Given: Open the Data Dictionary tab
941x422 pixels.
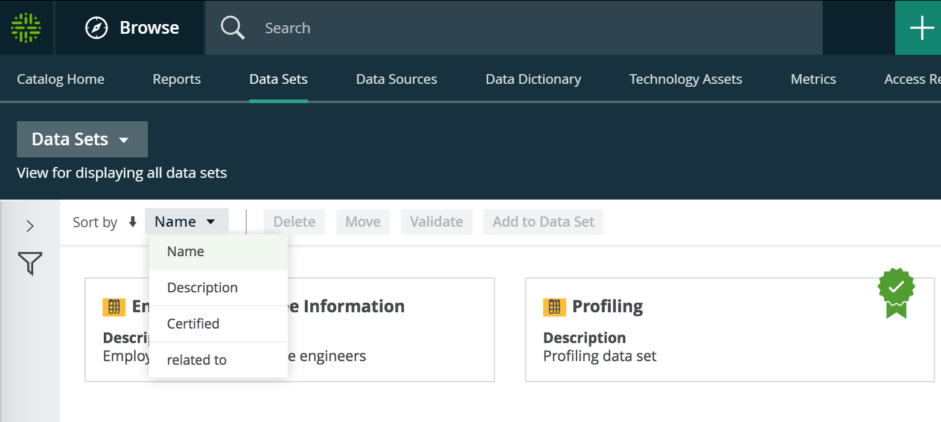Looking at the screenshot, I should (533, 79).
